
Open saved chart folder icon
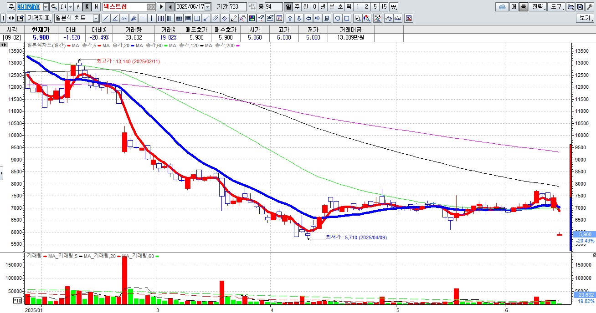[x=570, y=7]
